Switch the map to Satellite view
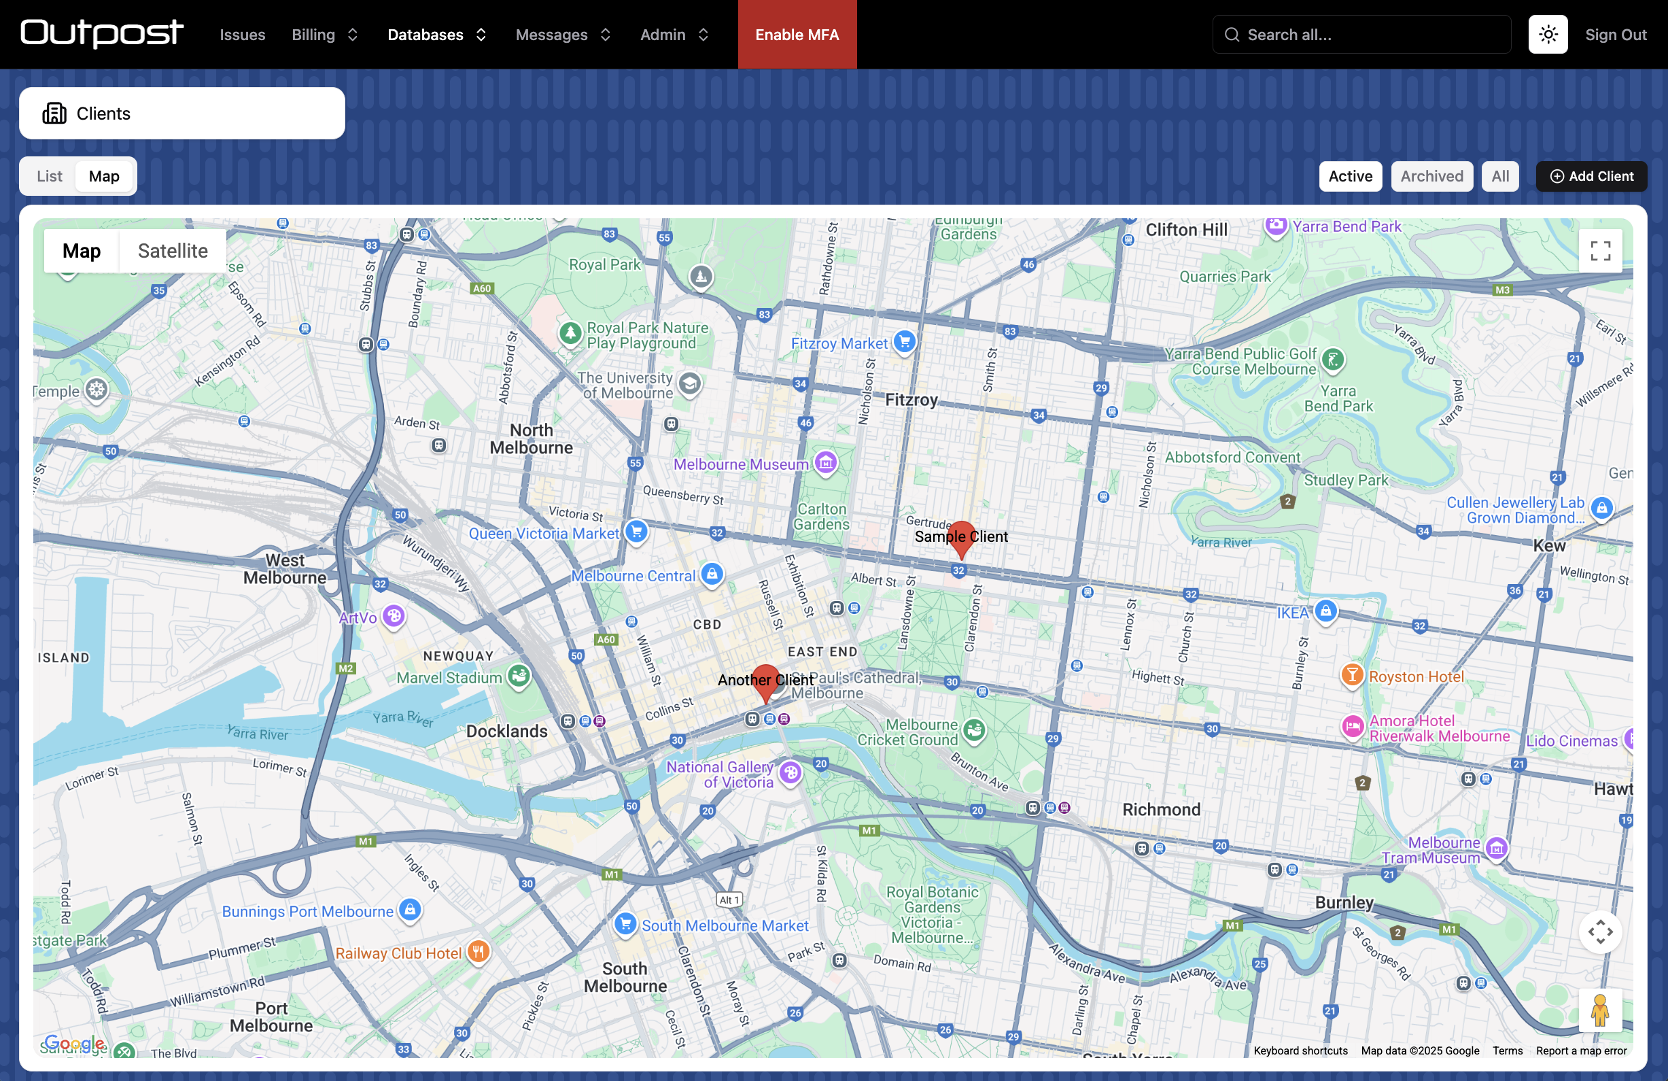 [x=173, y=250]
